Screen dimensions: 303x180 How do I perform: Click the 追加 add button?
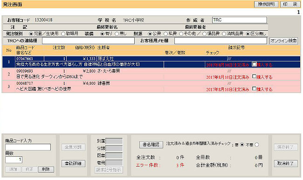(13, 169)
